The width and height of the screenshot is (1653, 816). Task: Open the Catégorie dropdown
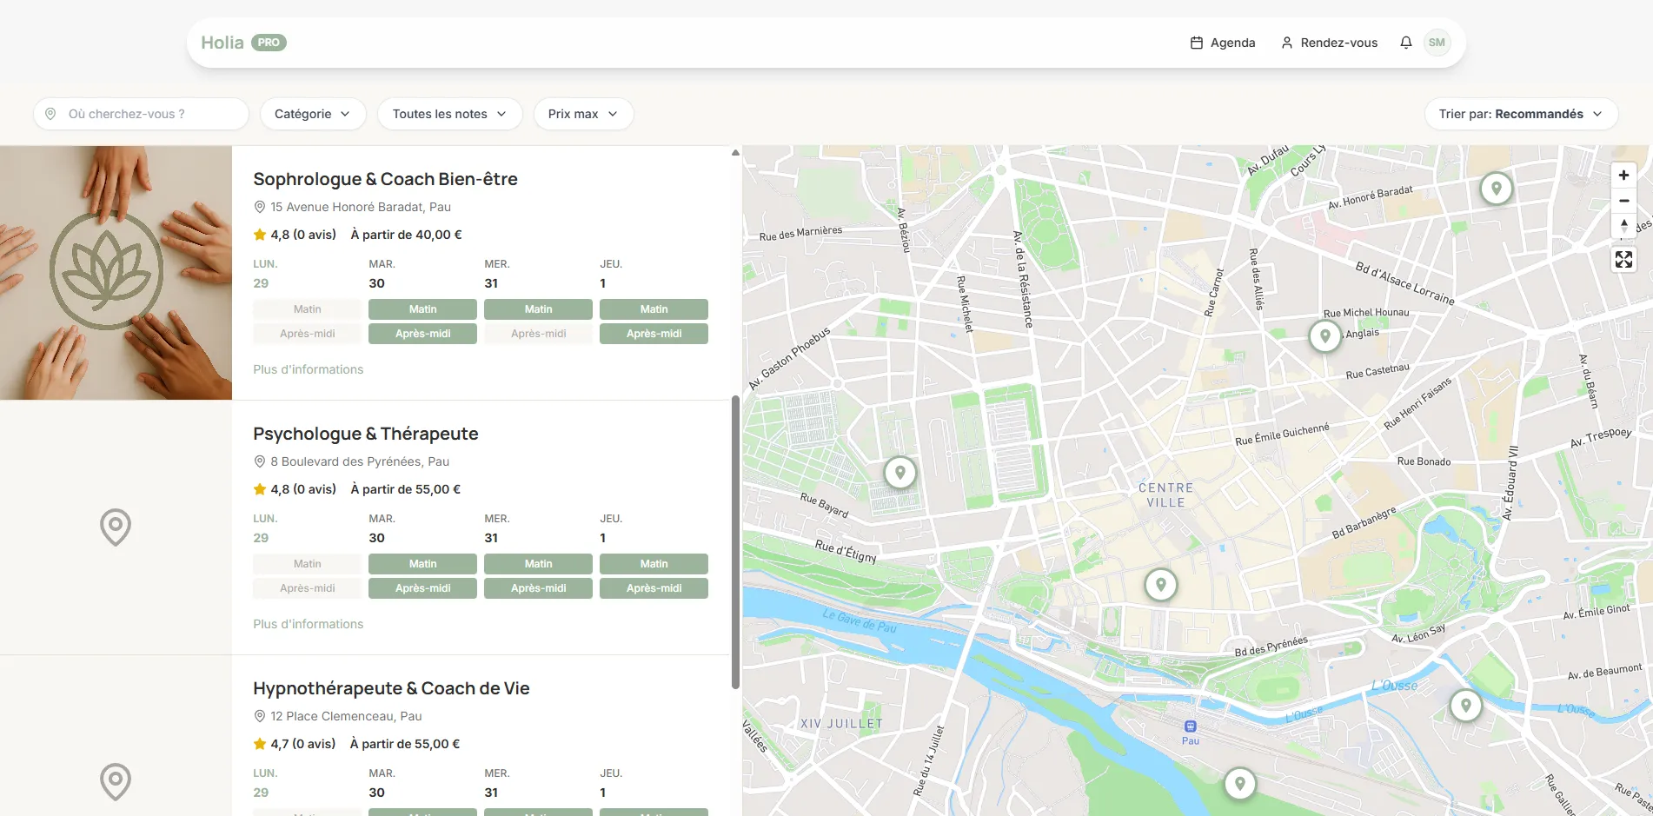point(313,113)
